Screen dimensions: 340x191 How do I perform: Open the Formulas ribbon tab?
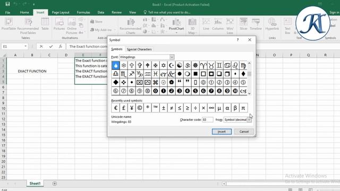click(x=83, y=12)
